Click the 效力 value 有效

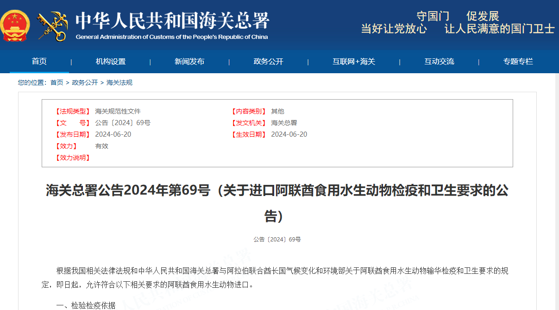[x=101, y=146]
